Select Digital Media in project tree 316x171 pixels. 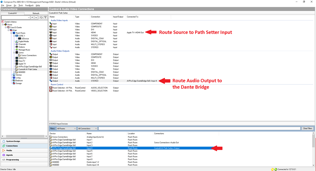(23, 41)
